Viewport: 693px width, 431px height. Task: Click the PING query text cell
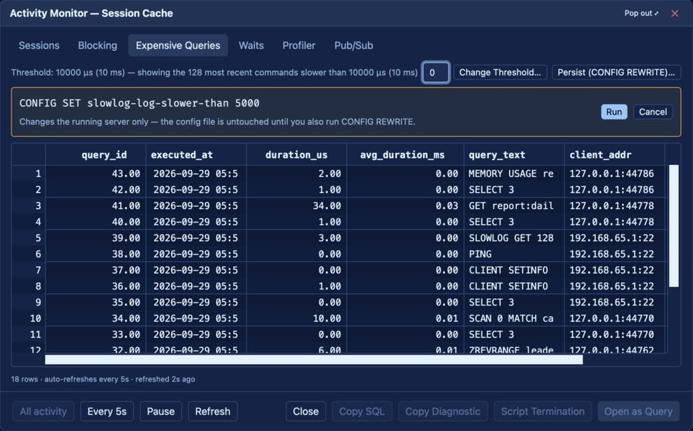(514, 254)
